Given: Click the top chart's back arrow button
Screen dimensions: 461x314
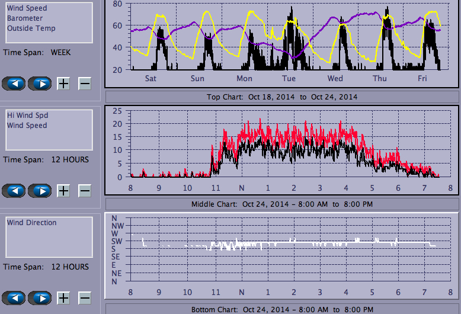Looking at the screenshot, I should tap(14, 84).
